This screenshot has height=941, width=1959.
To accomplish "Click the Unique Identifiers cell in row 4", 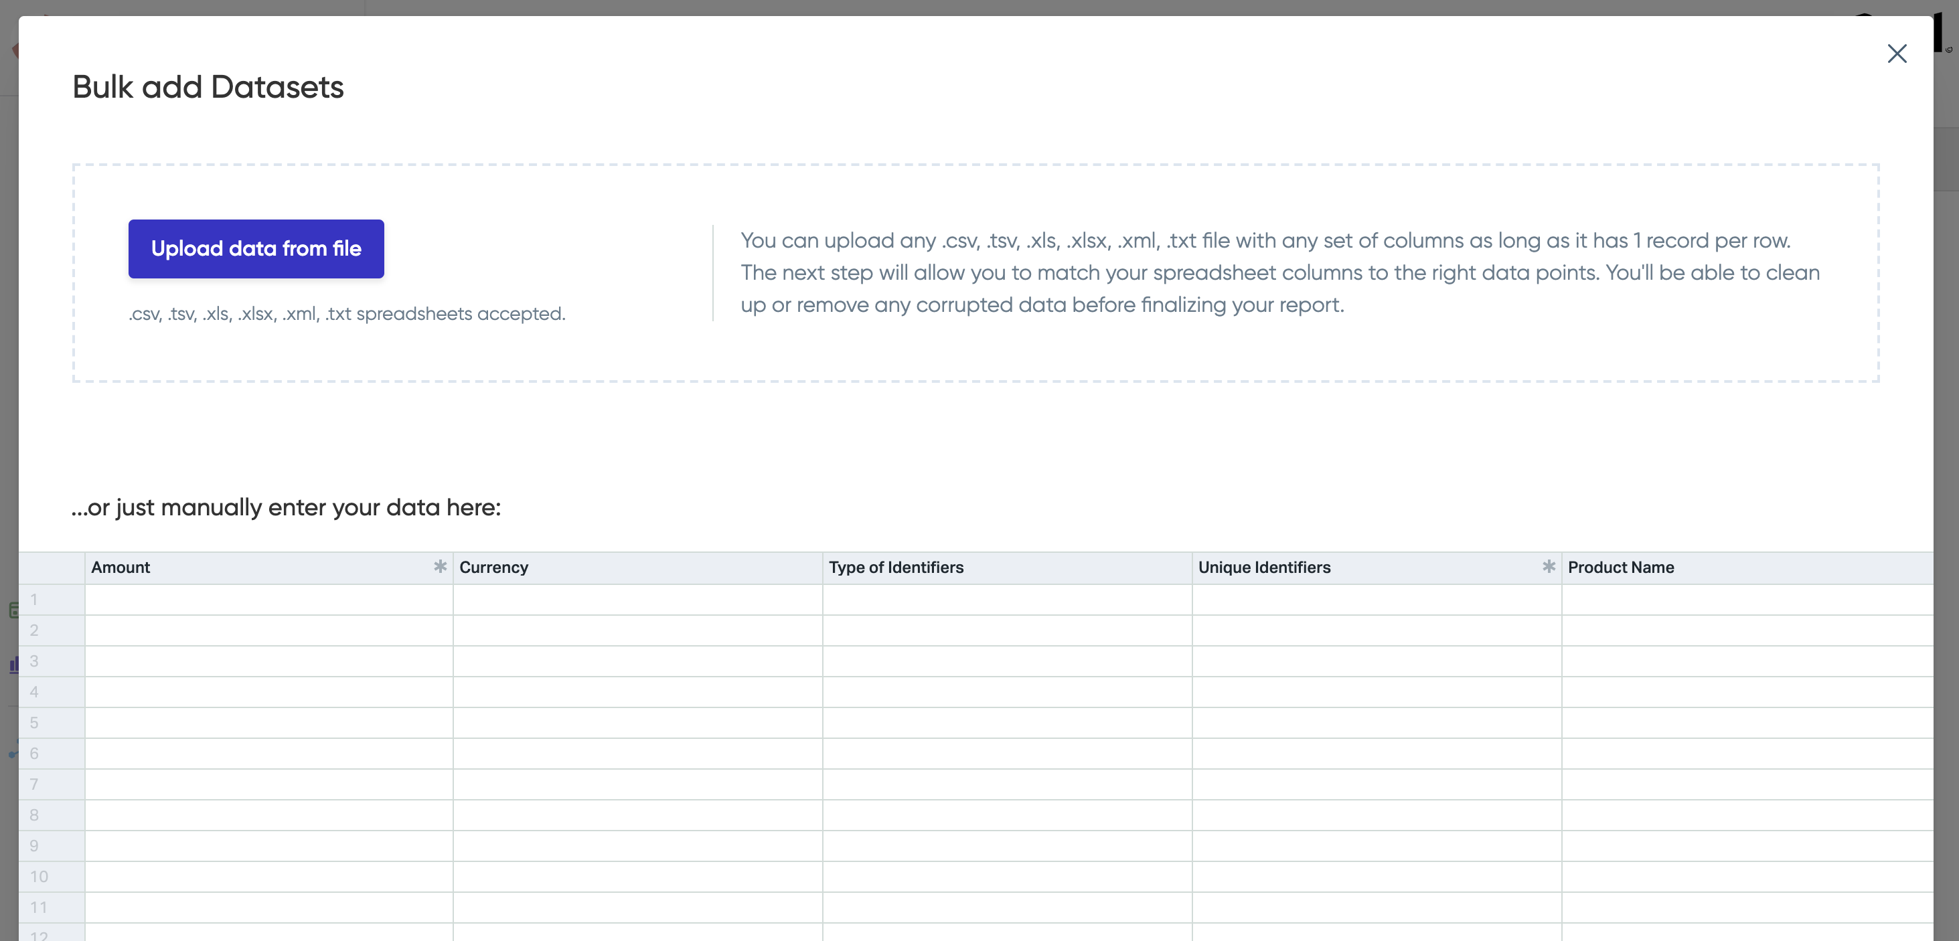I will 1376,691.
